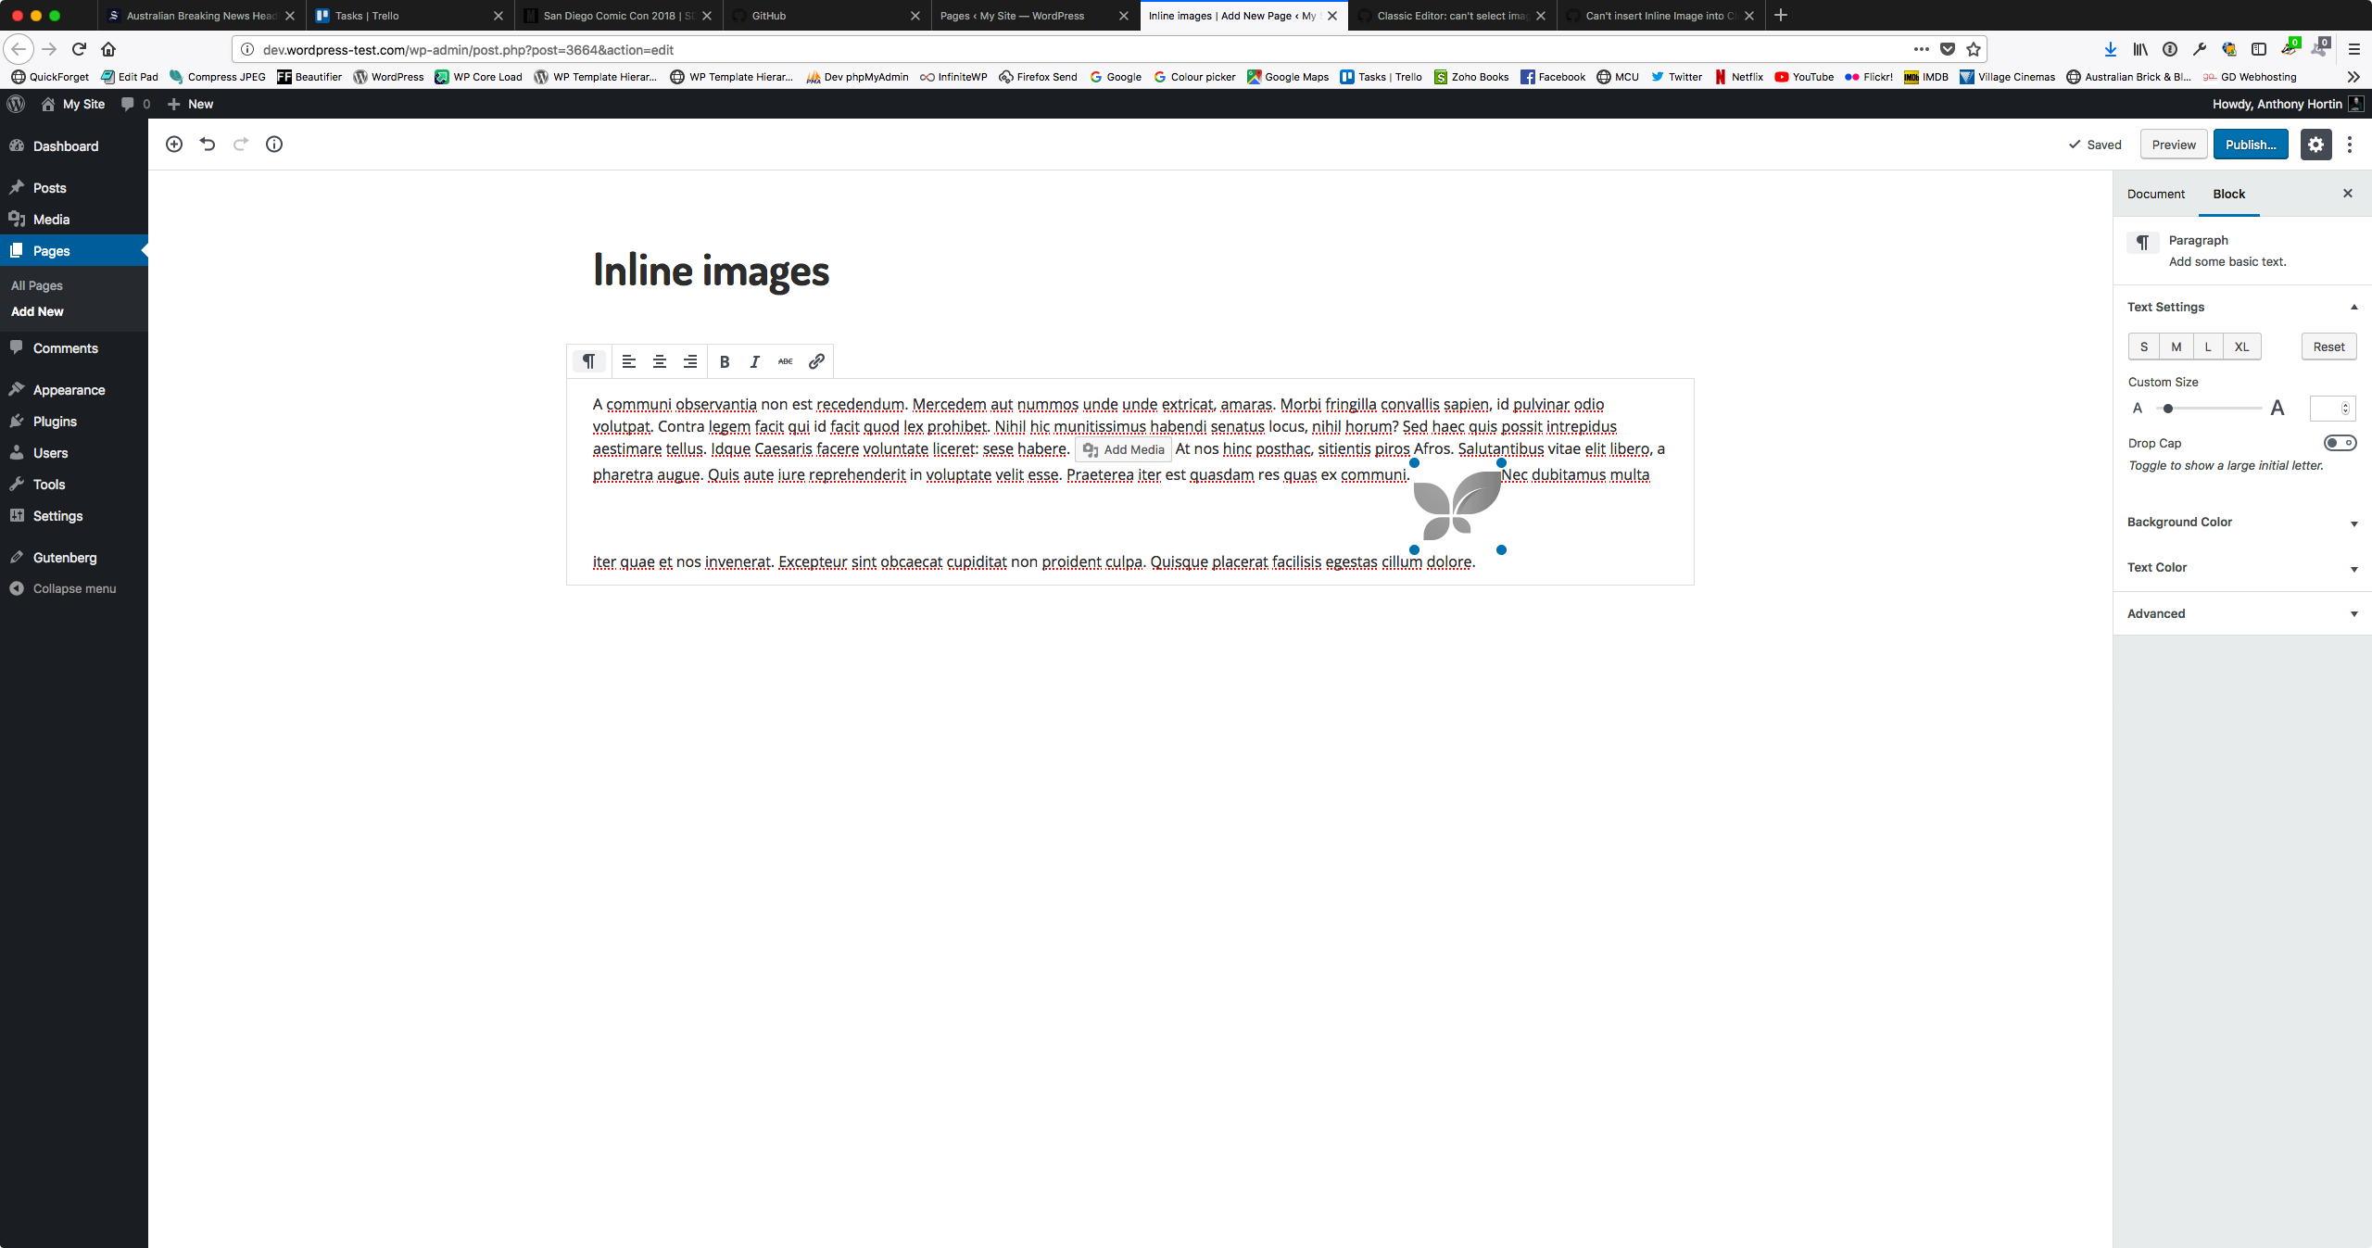Click the undo arrow icon
The image size is (2372, 1248).
(208, 144)
